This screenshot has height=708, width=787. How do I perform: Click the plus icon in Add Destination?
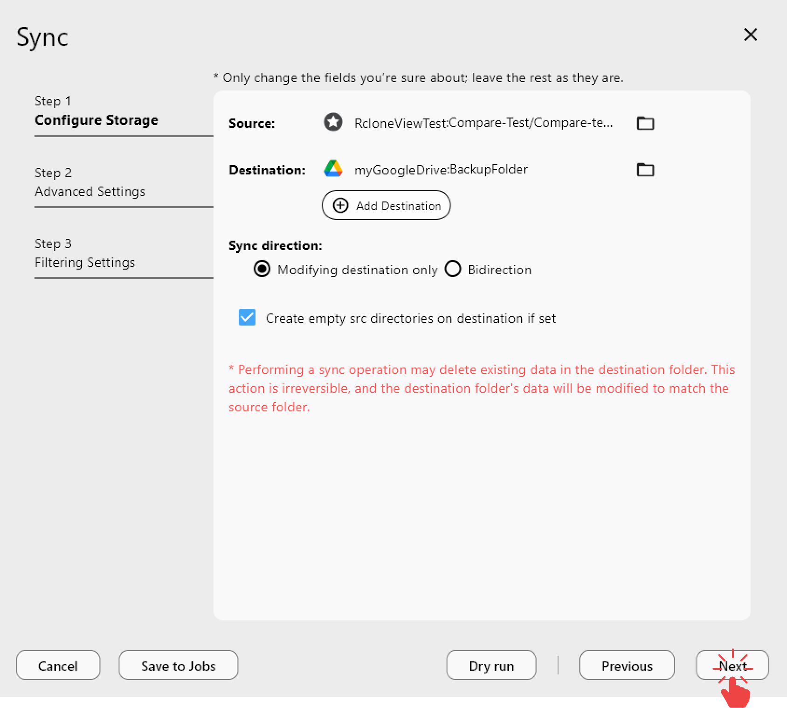[x=340, y=205]
